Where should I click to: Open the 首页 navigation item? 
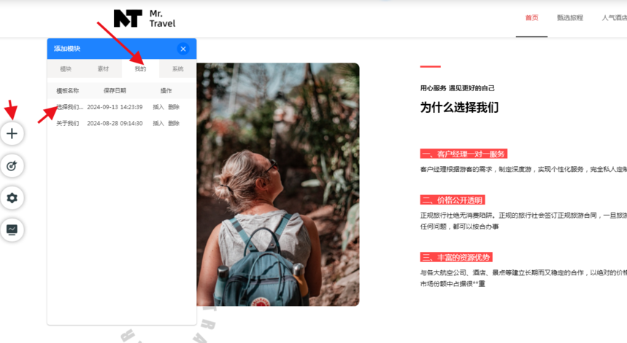tap(531, 17)
